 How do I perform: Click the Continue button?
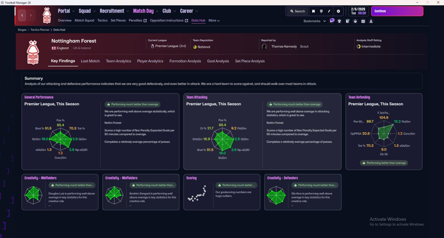(397, 11)
